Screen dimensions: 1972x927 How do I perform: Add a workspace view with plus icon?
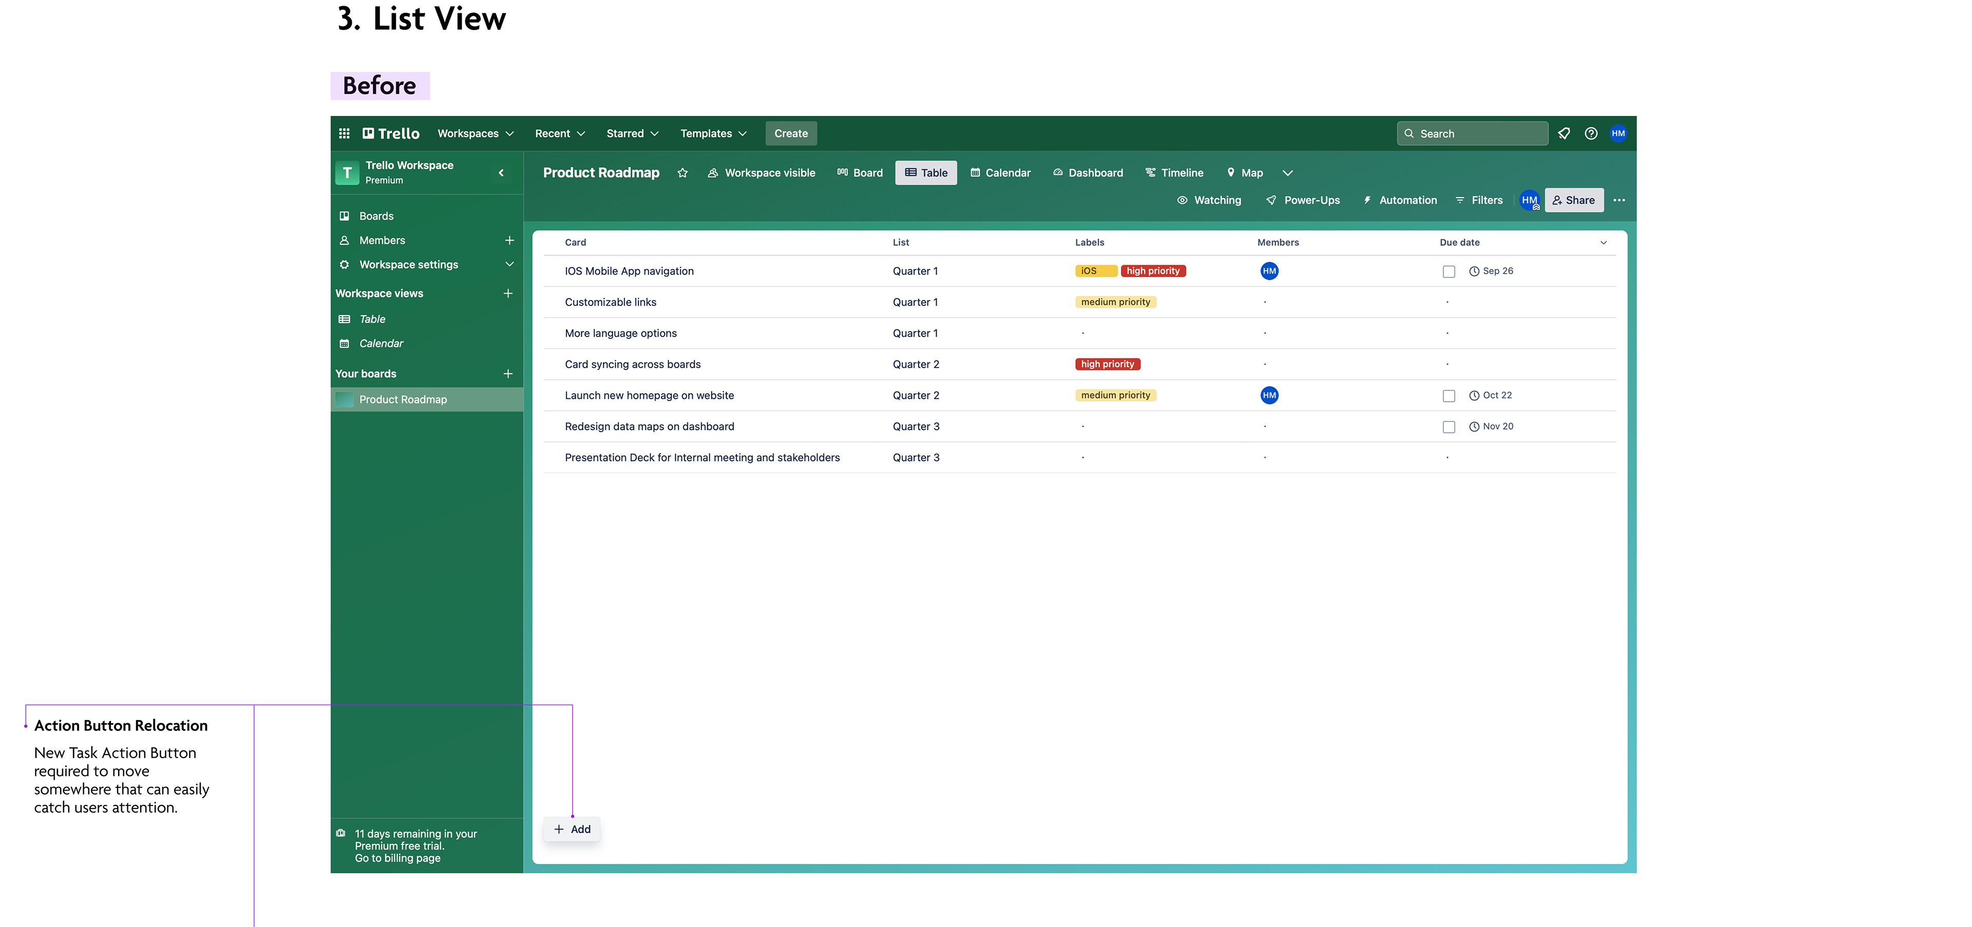point(507,293)
